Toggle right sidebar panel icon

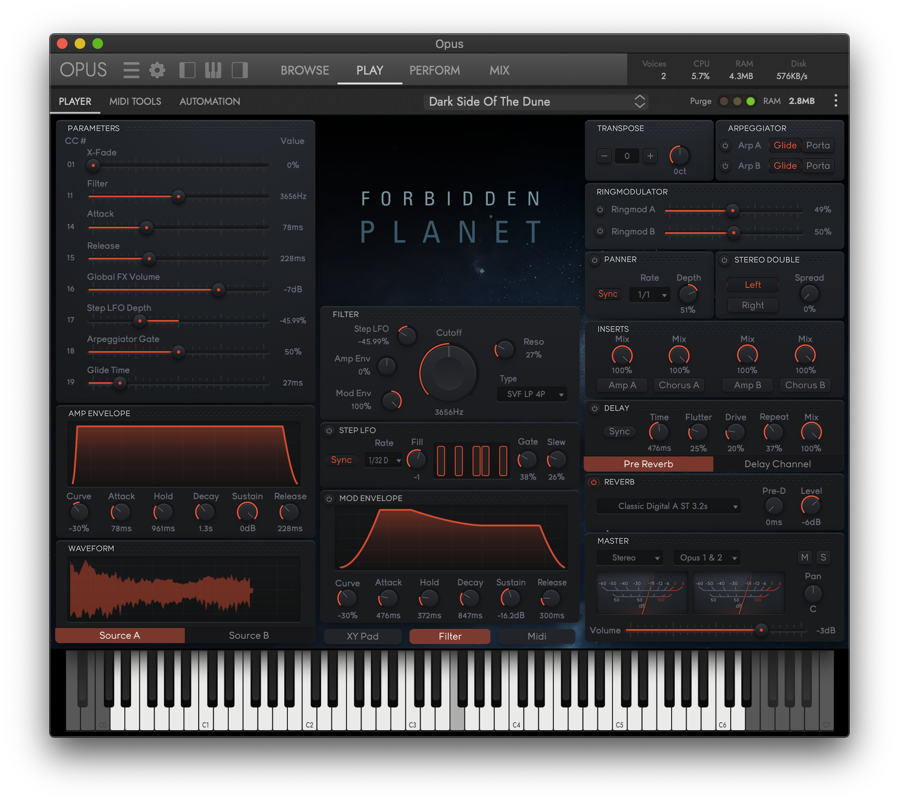click(240, 70)
